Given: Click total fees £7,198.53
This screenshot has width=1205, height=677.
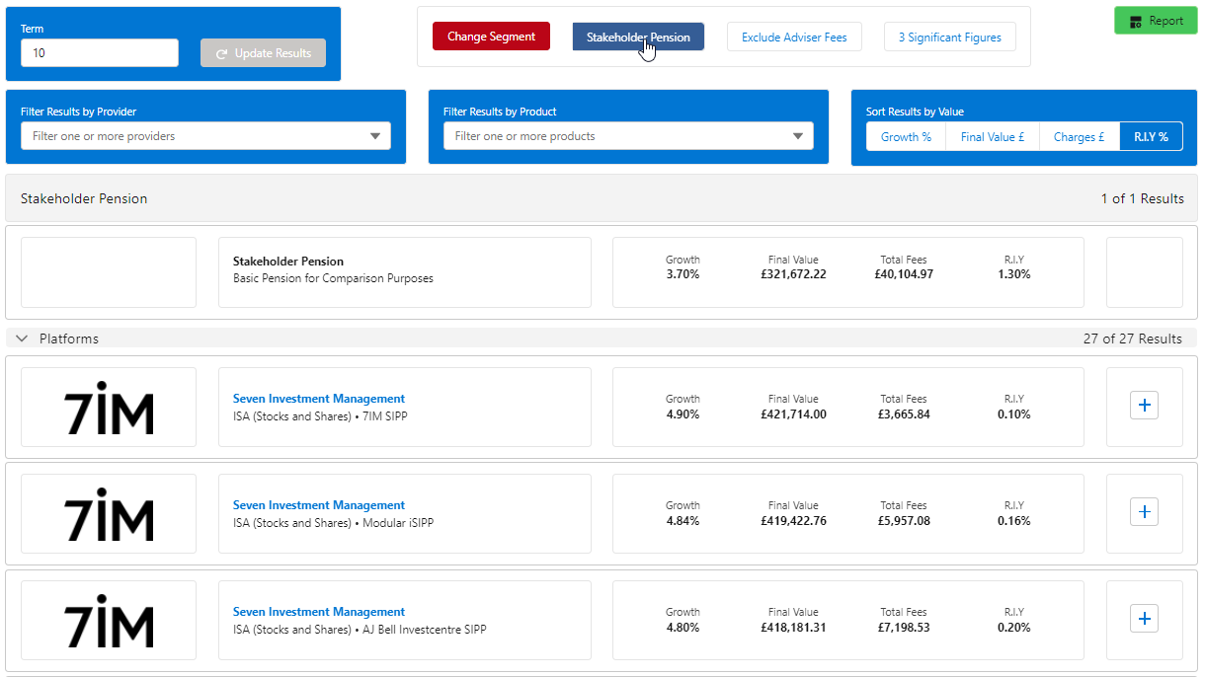Looking at the screenshot, I should tap(904, 628).
